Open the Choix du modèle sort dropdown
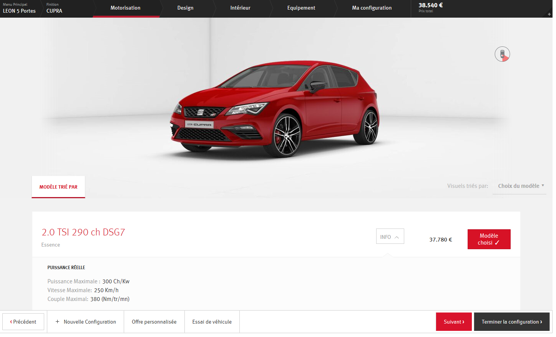The height and width of the screenshot is (337, 556). point(519,186)
